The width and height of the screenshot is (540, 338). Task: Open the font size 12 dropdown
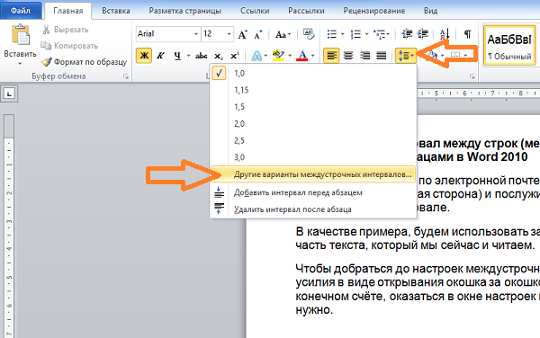(x=229, y=34)
